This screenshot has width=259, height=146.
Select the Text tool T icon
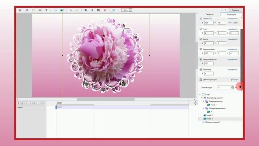click(x=46, y=10)
